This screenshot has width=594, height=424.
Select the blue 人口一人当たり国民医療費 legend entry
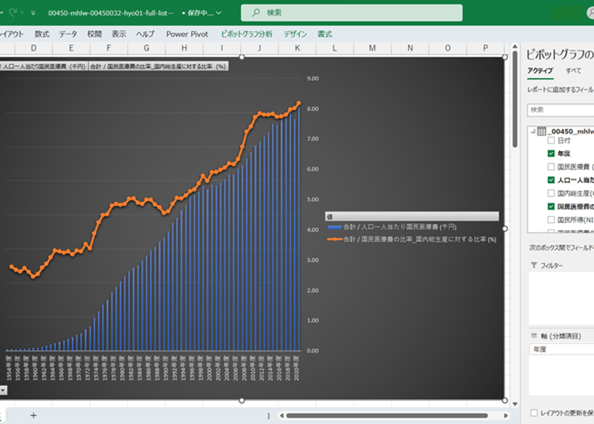[x=392, y=227]
